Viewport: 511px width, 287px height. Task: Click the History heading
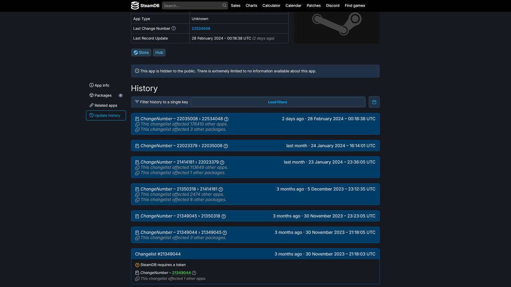pos(144,88)
